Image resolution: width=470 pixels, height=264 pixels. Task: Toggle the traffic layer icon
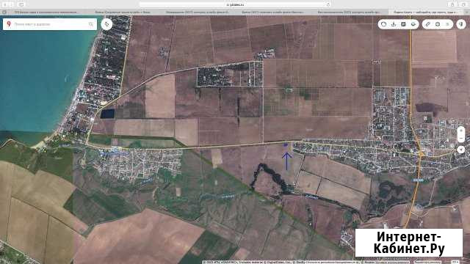tap(383, 24)
